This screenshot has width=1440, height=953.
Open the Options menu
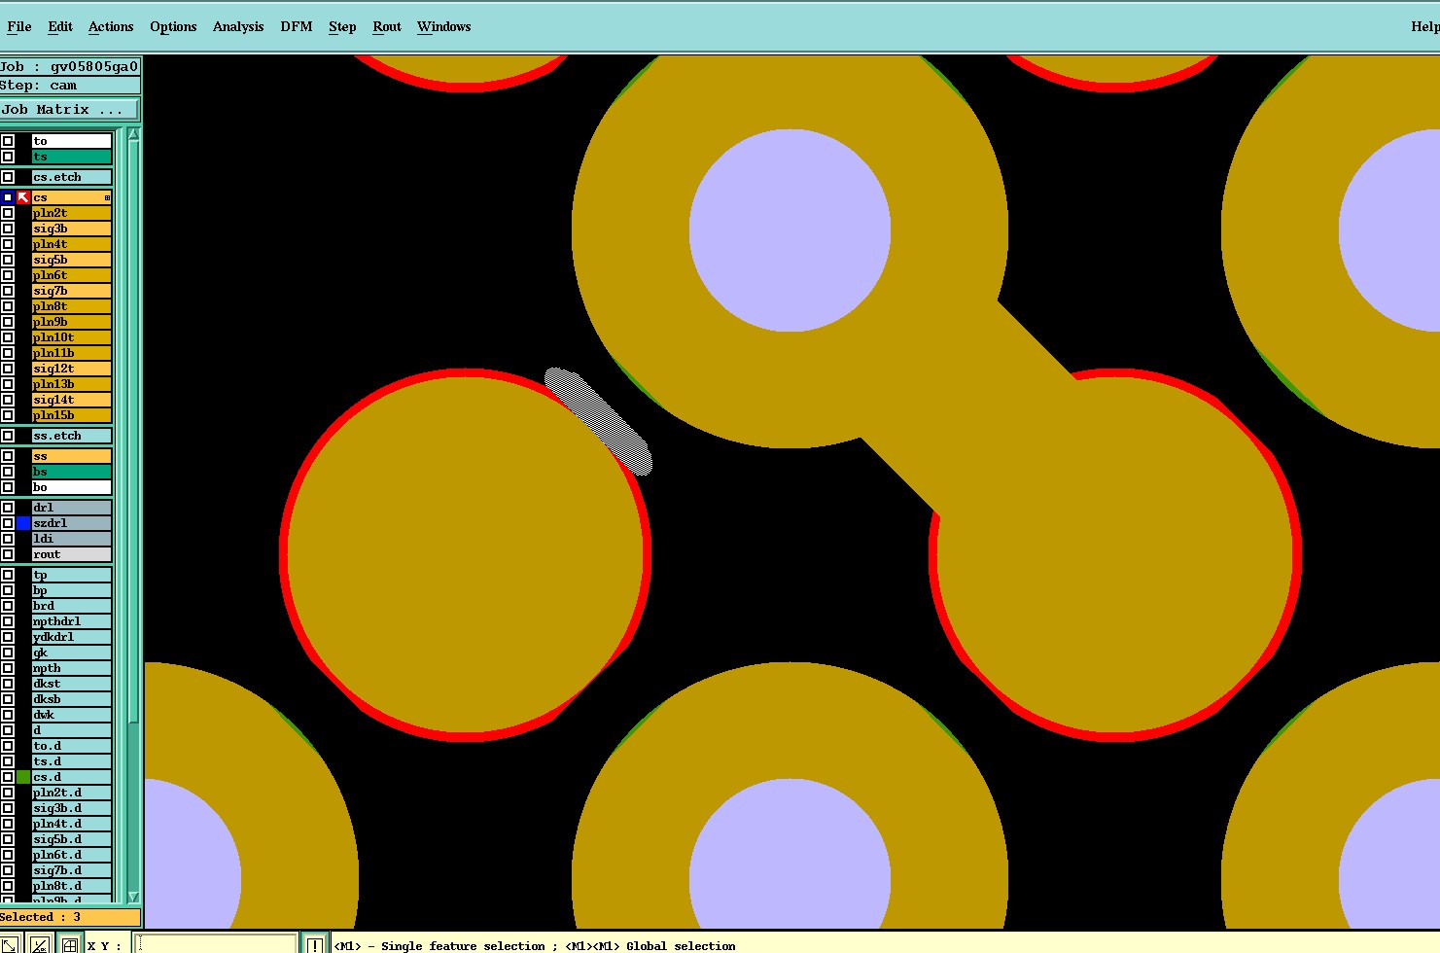click(173, 26)
